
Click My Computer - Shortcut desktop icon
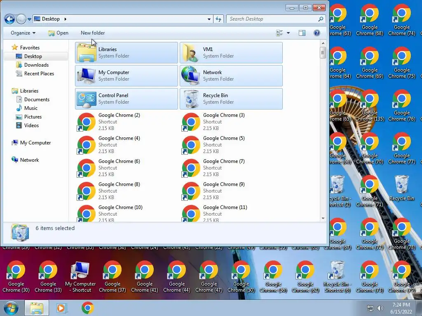[x=80, y=277]
